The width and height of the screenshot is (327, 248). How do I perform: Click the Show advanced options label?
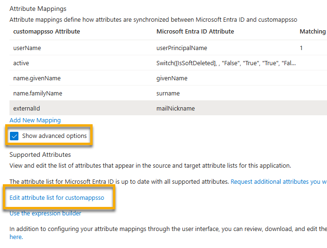54,136
